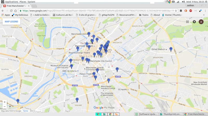208x116 pixels.
Task: Open the Applications menu
Action: click(11, 2)
